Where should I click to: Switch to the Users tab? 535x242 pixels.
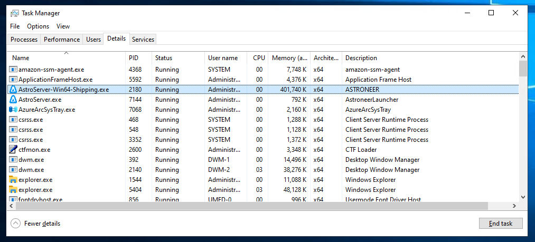pyautogui.click(x=93, y=40)
